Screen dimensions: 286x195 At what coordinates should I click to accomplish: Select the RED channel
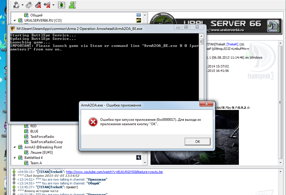[x=33, y=126]
